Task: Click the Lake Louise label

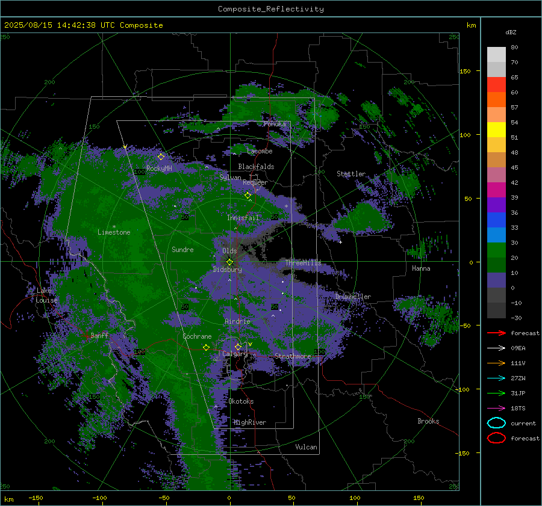Action: click(46, 295)
